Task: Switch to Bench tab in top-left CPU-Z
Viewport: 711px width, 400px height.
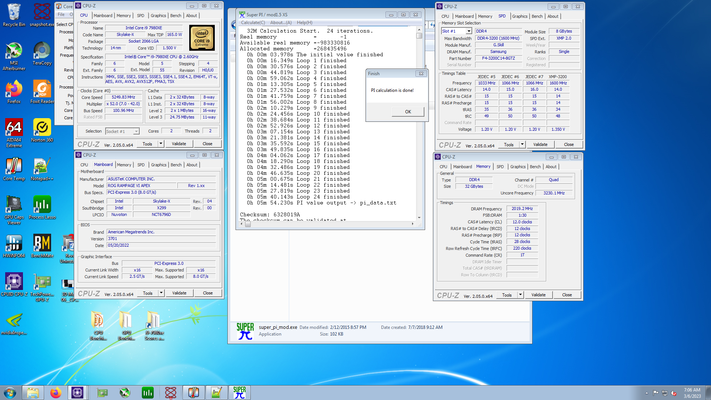Action: 176,16
